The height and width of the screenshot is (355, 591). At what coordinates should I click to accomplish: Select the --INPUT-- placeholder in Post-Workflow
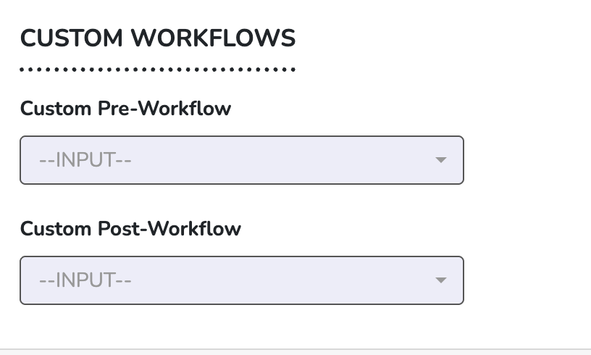(x=85, y=280)
